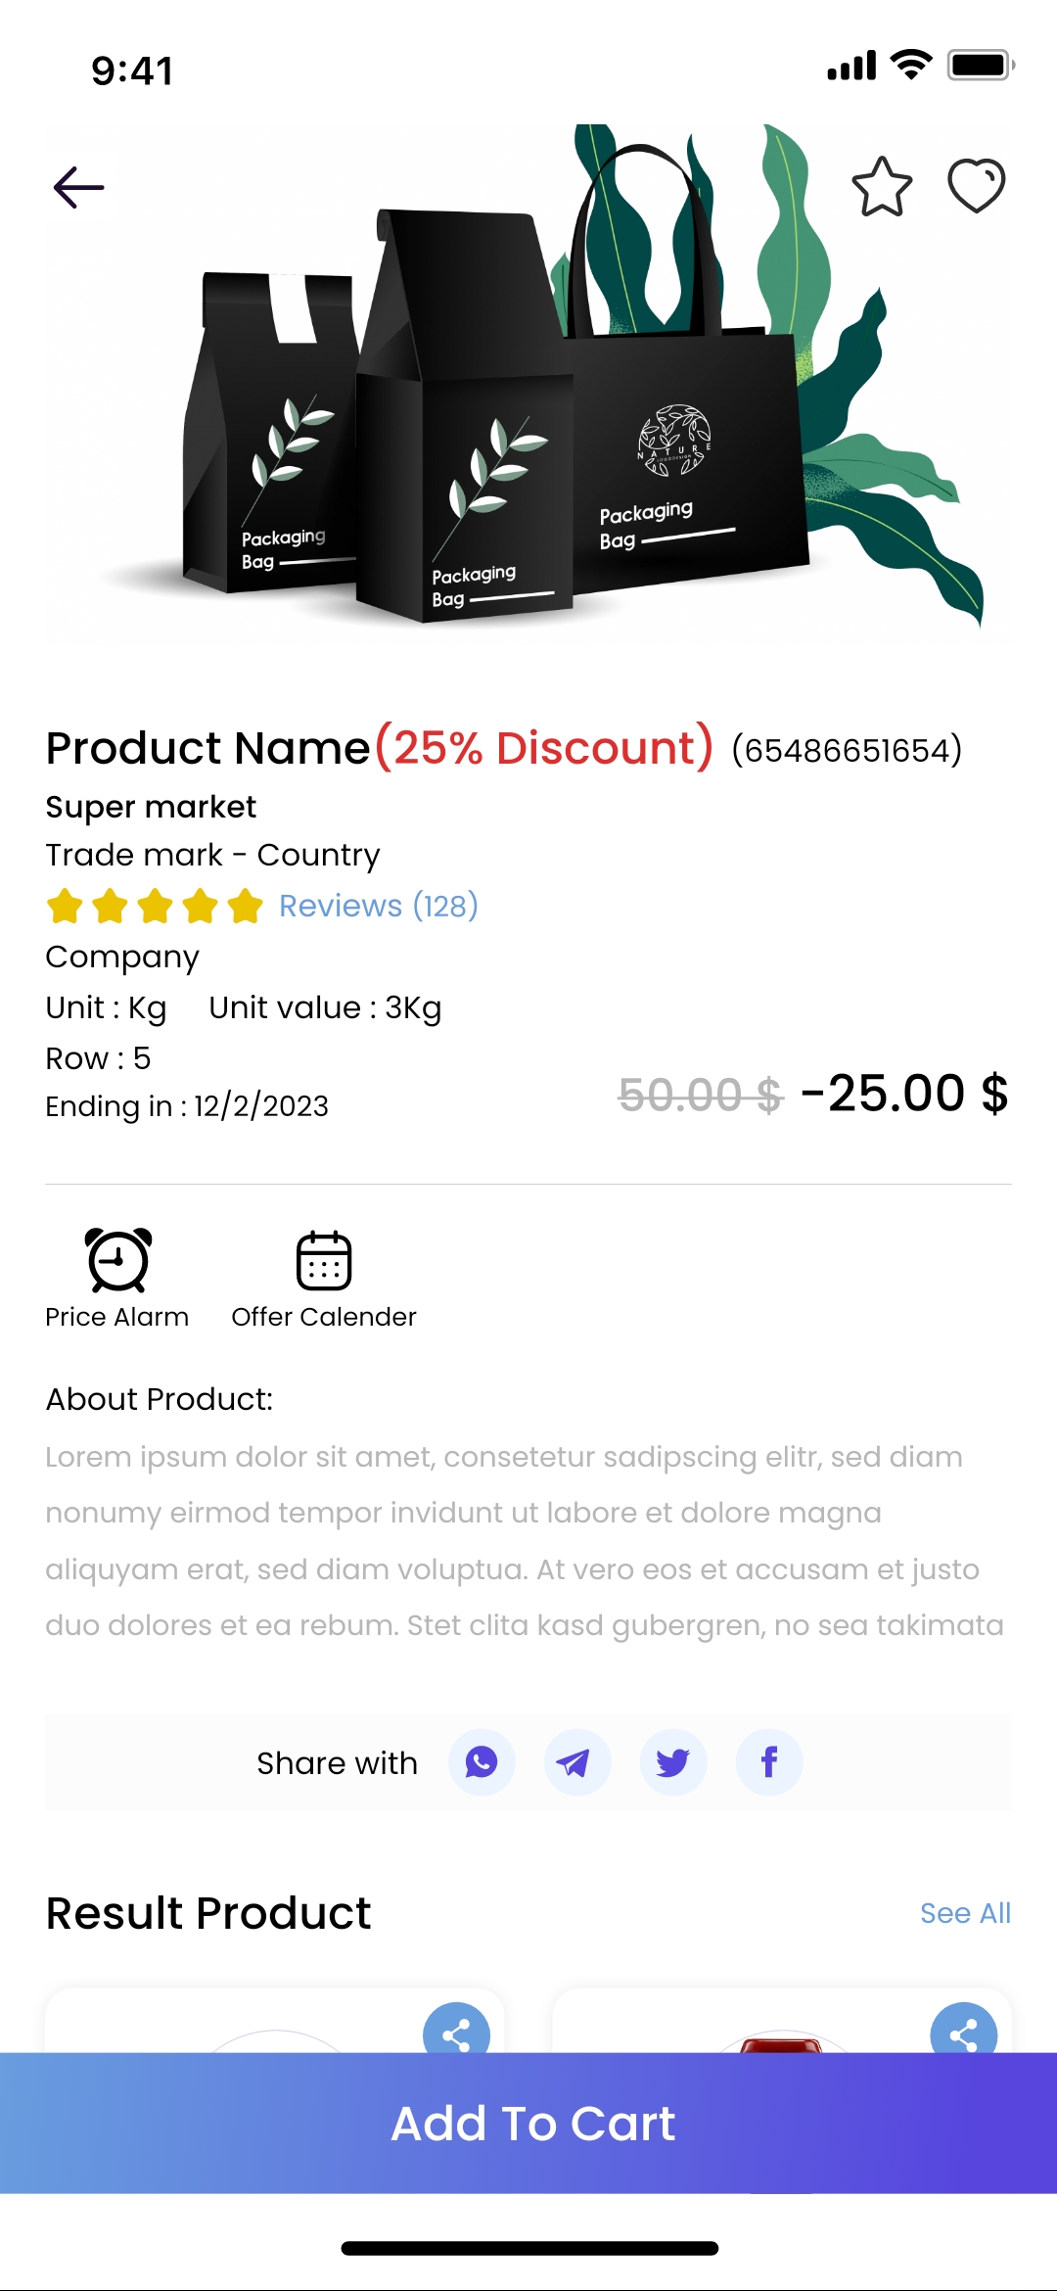Tap the discounted price 25.00 $

[x=905, y=1094]
